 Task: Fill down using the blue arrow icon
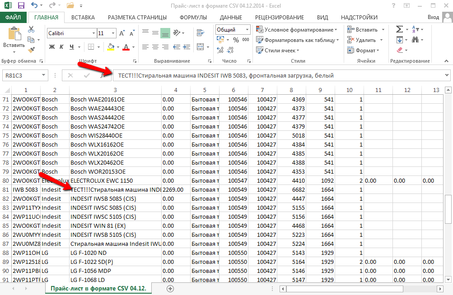click(400, 40)
